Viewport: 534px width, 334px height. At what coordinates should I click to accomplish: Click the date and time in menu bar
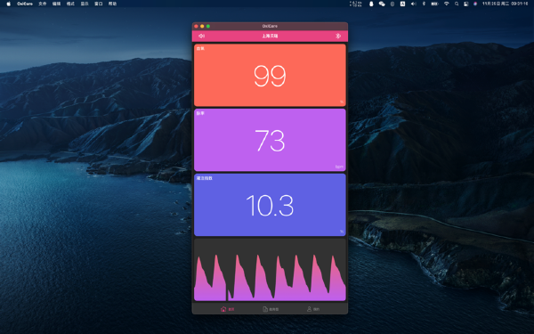click(x=505, y=4)
